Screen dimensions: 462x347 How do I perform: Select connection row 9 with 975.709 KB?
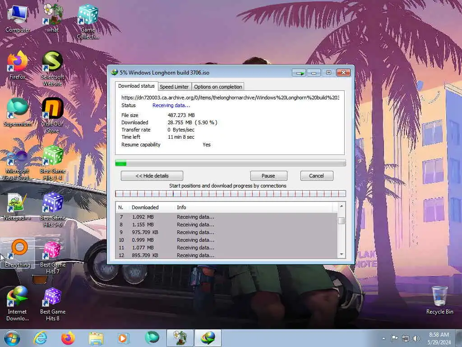[226, 232]
